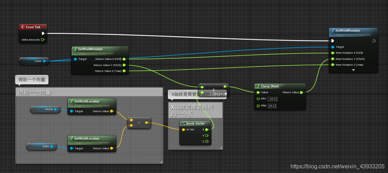Click Target pin of Arrow's GetWorldLocation
The width and height of the screenshot is (388, 173).
click(x=72, y=111)
